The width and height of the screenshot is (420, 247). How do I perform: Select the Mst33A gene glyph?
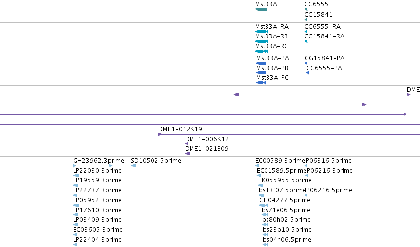(x=261, y=9)
